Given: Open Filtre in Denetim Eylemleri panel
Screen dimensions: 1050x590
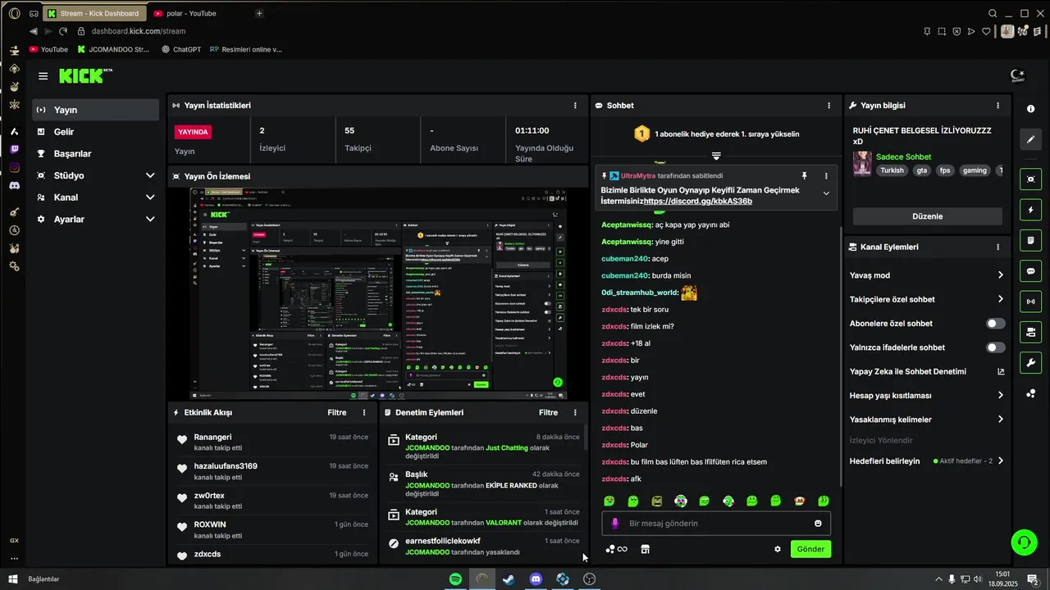Looking at the screenshot, I should point(548,413).
